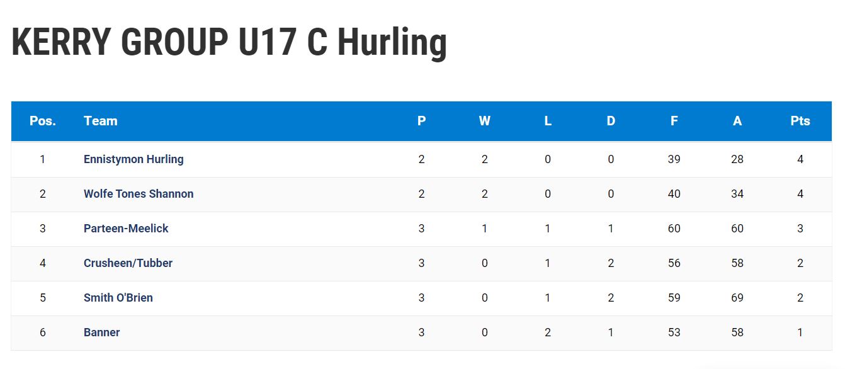Select the W column header
This screenshot has width=845, height=369.
tap(485, 121)
